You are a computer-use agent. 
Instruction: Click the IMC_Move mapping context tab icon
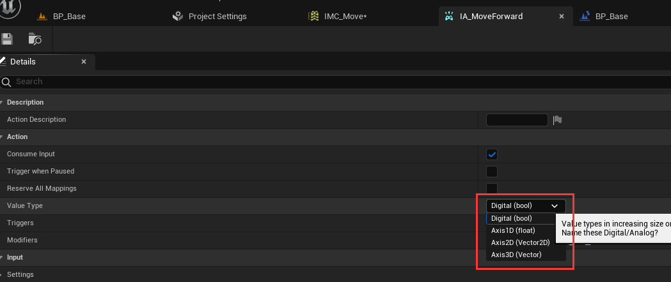point(313,16)
